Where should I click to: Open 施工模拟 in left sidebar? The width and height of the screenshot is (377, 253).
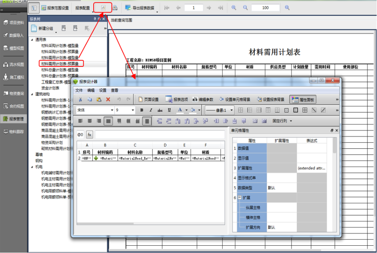(x=13, y=77)
